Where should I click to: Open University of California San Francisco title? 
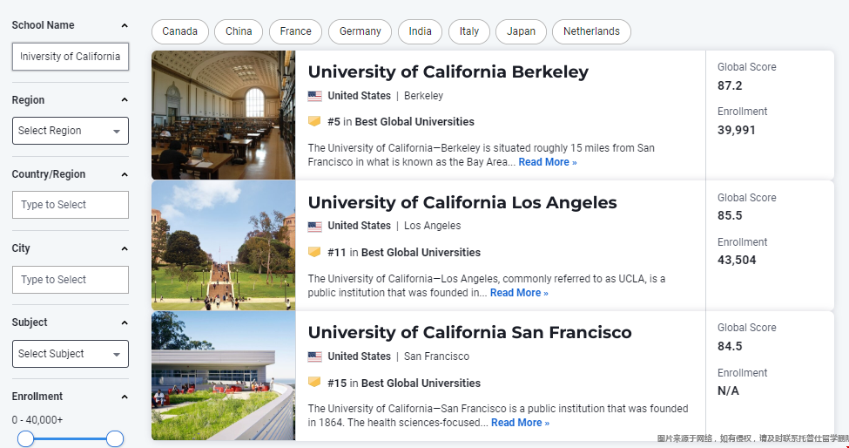(x=469, y=332)
